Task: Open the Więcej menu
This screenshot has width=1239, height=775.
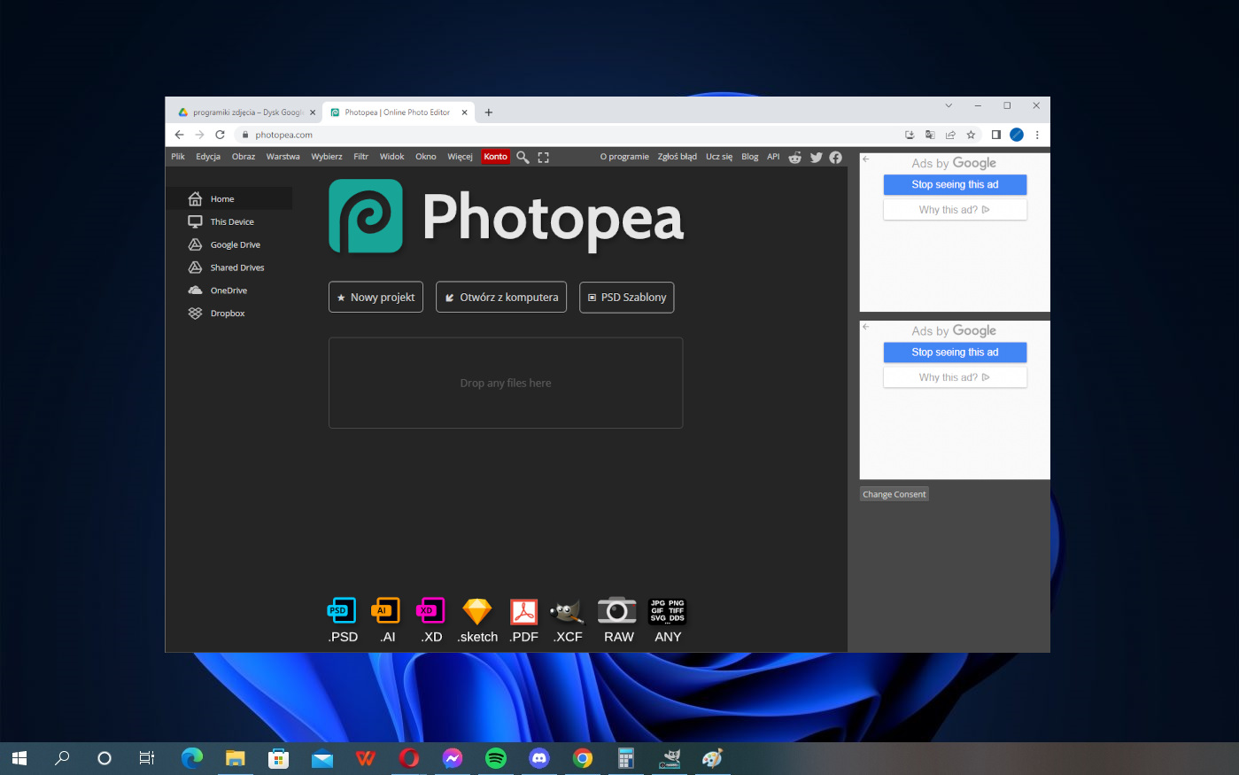Action: pyautogui.click(x=461, y=157)
